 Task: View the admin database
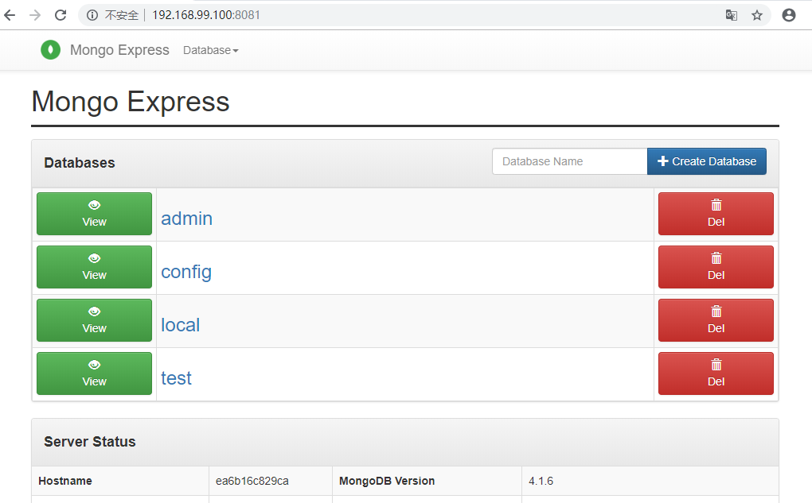94,214
